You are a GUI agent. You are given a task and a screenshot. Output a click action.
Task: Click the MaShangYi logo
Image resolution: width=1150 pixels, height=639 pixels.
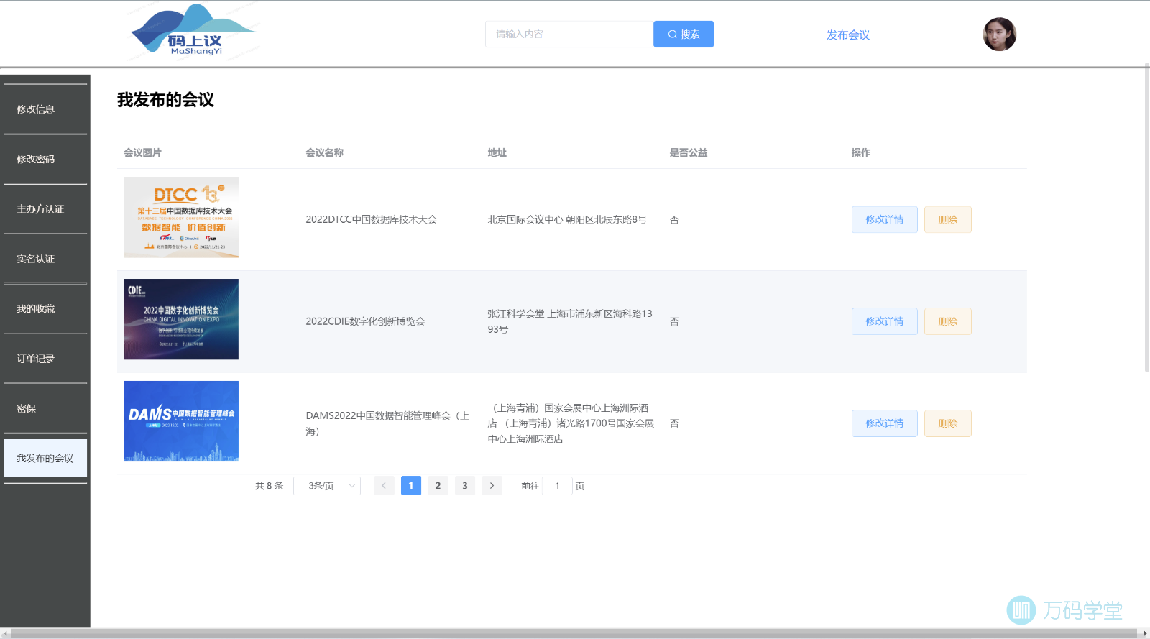coord(193,31)
